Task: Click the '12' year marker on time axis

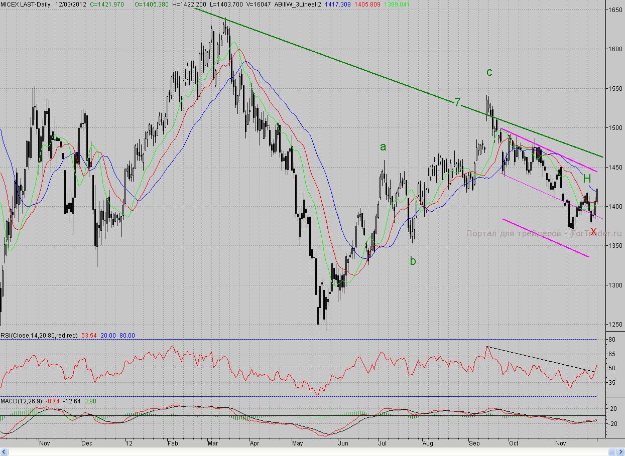Action: [x=130, y=443]
